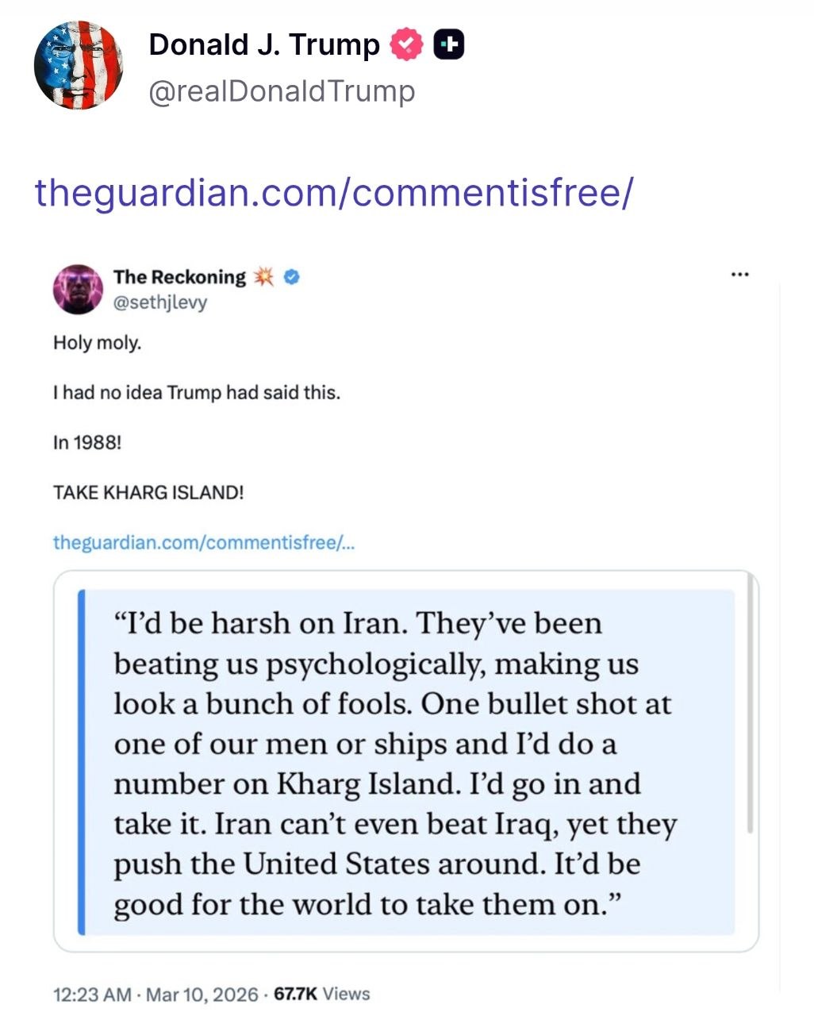Click the blue verified badge beside The Reckoning

pos(291,277)
